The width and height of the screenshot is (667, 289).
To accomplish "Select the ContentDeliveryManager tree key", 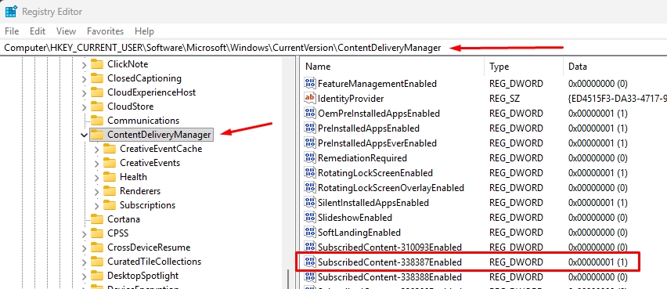I will click(x=159, y=135).
